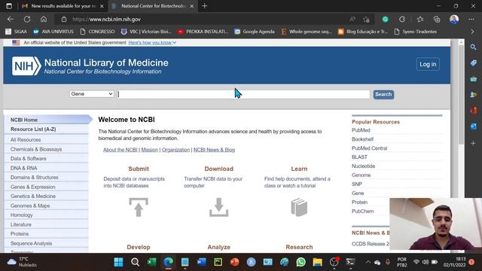Open system volume icon in tray

[x=425, y=262]
